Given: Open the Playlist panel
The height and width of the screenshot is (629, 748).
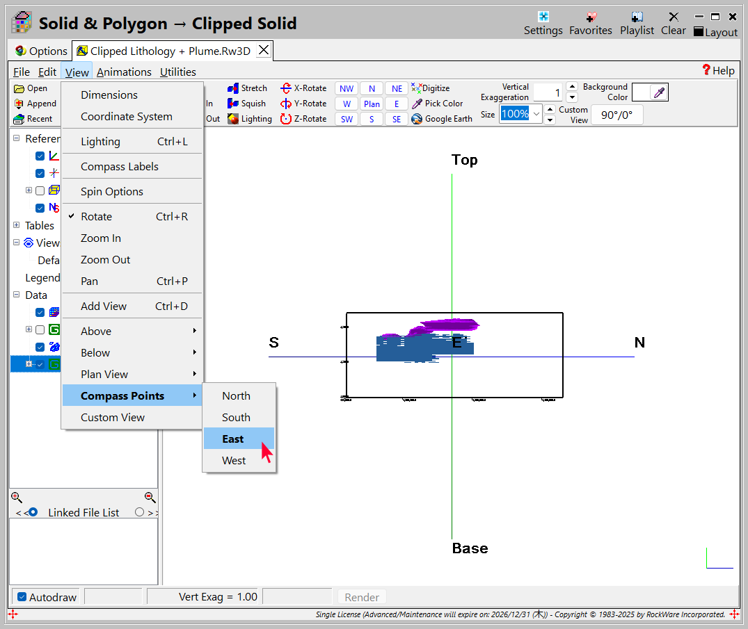Looking at the screenshot, I should pos(637,17).
